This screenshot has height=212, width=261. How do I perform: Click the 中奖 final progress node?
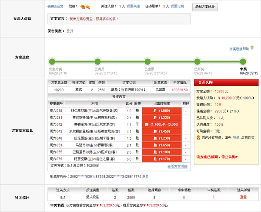tap(243, 61)
